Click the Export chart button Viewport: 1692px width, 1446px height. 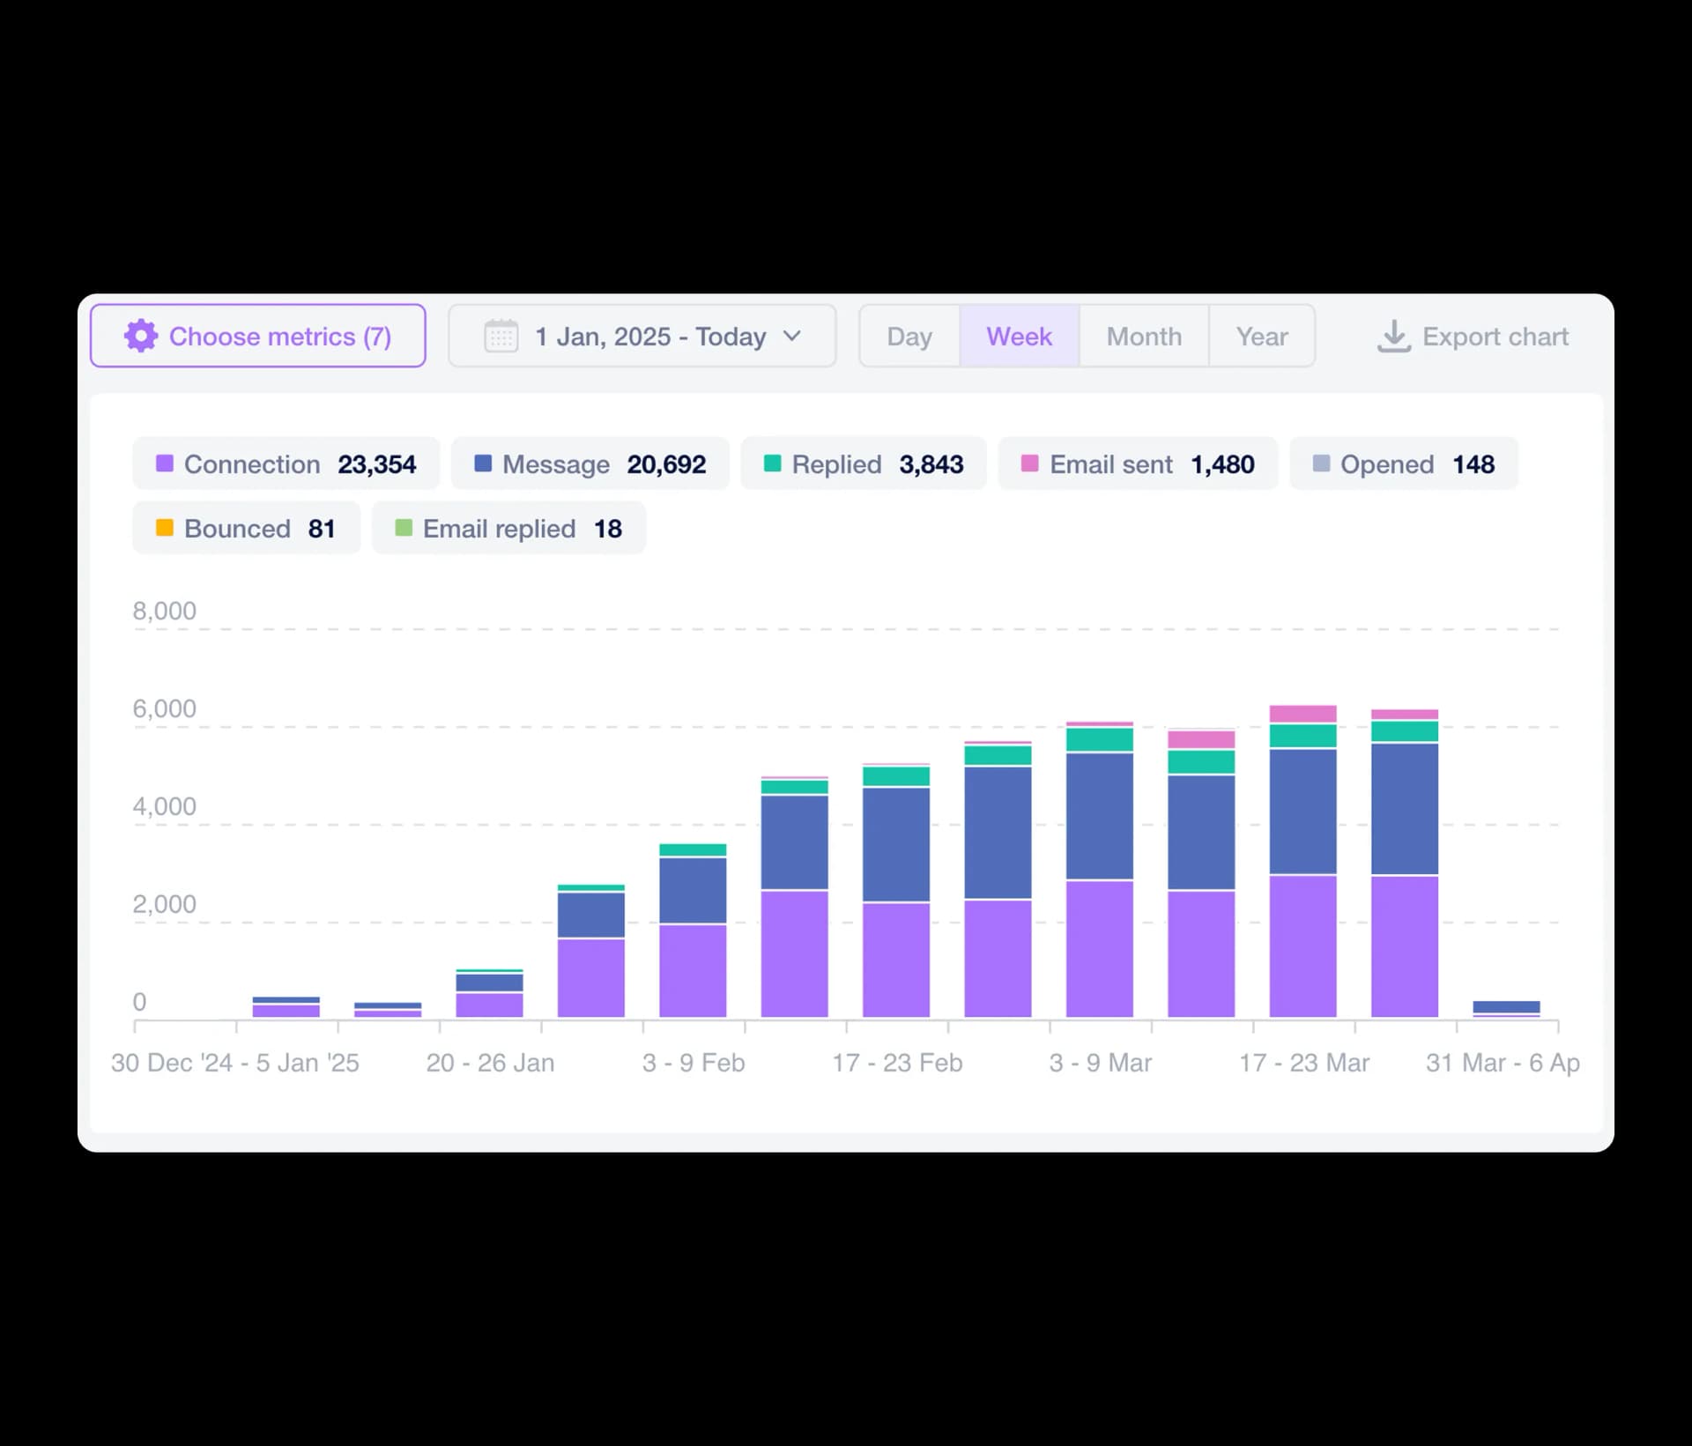pos(1473,336)
